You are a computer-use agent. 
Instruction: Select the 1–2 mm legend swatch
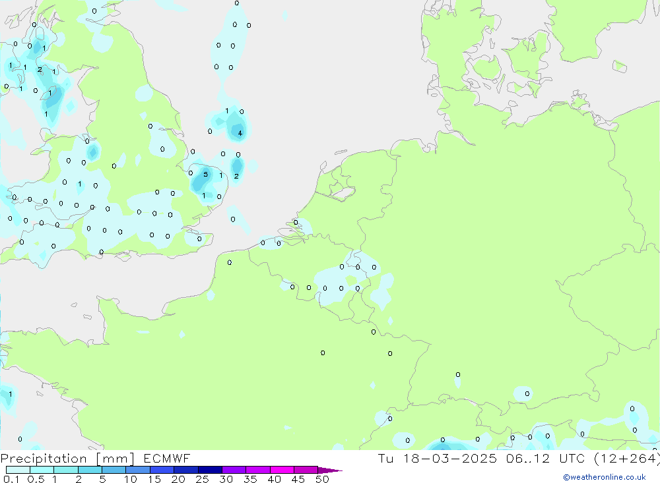66,470
